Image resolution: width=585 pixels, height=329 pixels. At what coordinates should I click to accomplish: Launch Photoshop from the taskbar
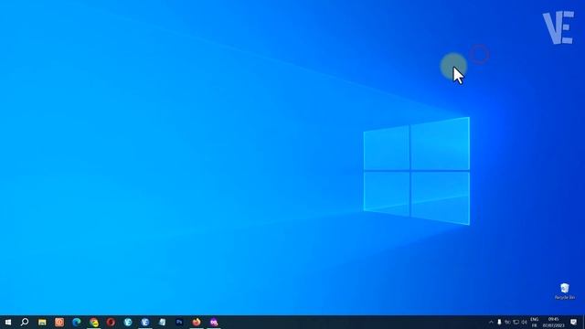pyautogui.click(x=179, y=322)
